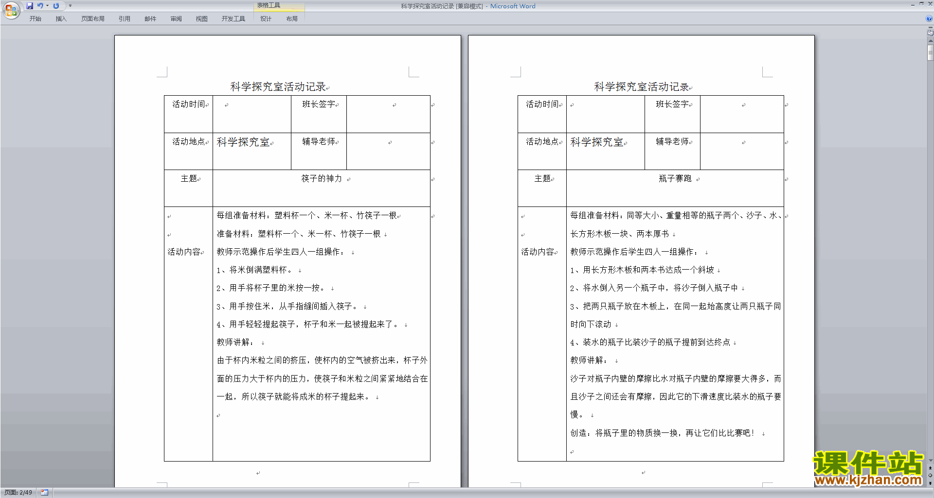
Task: Toggle the ruler icon above scrollbar
Action: click(x=930, y=33)
